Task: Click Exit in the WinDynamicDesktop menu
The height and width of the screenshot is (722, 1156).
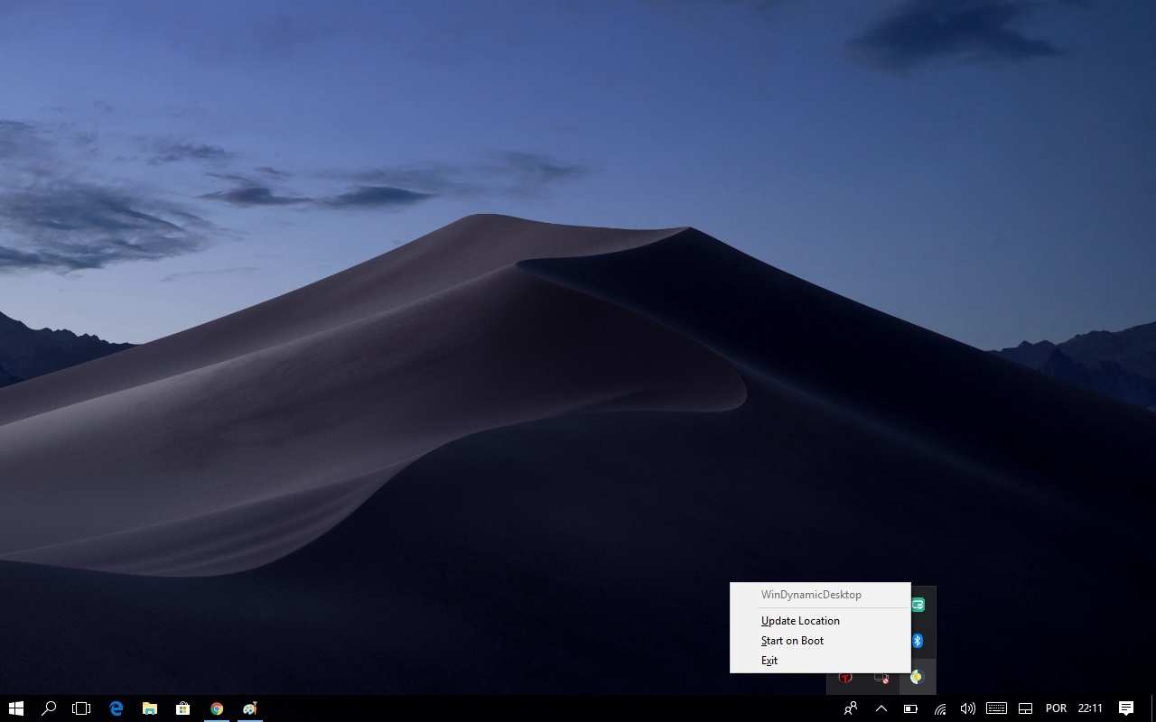Action: [820, 661]
